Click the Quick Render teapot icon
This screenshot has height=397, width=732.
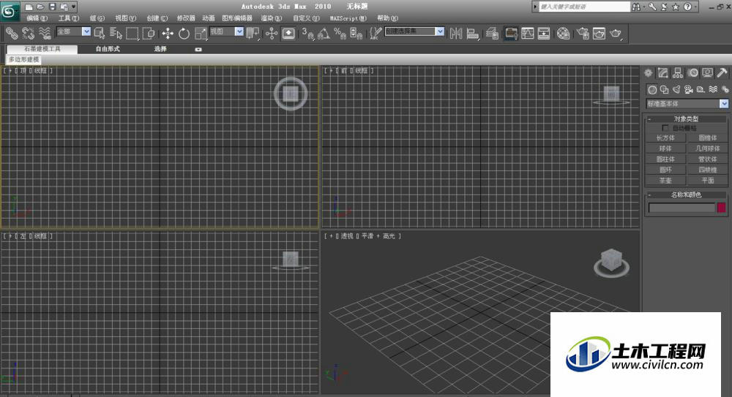coord(616,33)
